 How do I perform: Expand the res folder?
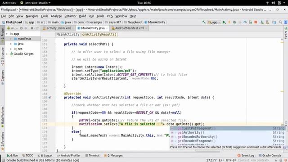pyautogui.click(x=11, y=49)
